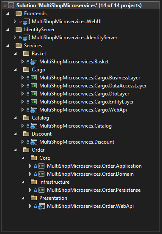Viewport: 162px width, 234px height.
Task: Expand the MultiShopMicroservices.WebUI project node
Action: pyautogui.click(x=15, y=22)
